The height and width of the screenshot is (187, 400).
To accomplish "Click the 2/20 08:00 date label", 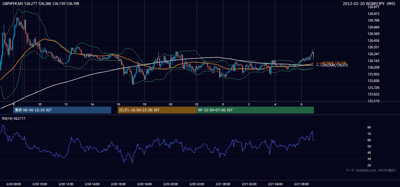I will 13,184.
